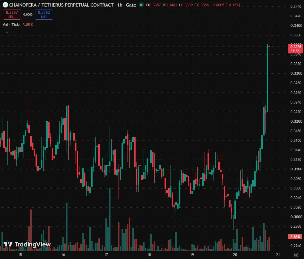304x259 pixels.
Task: Click the close value C0.3356 in the header
Action: click(x=202, y=5)
